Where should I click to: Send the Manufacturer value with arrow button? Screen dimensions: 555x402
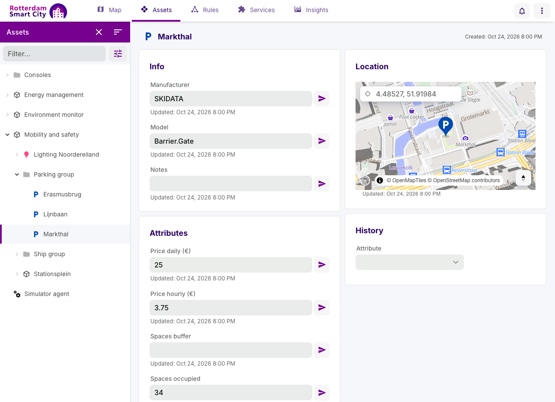point(322,99)
